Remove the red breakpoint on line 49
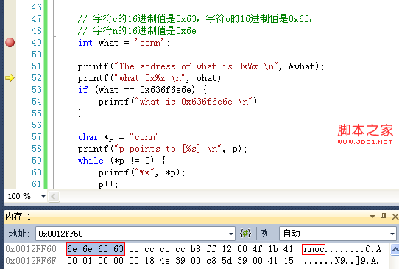Screen dimensions: 399x269 point(10,42)
